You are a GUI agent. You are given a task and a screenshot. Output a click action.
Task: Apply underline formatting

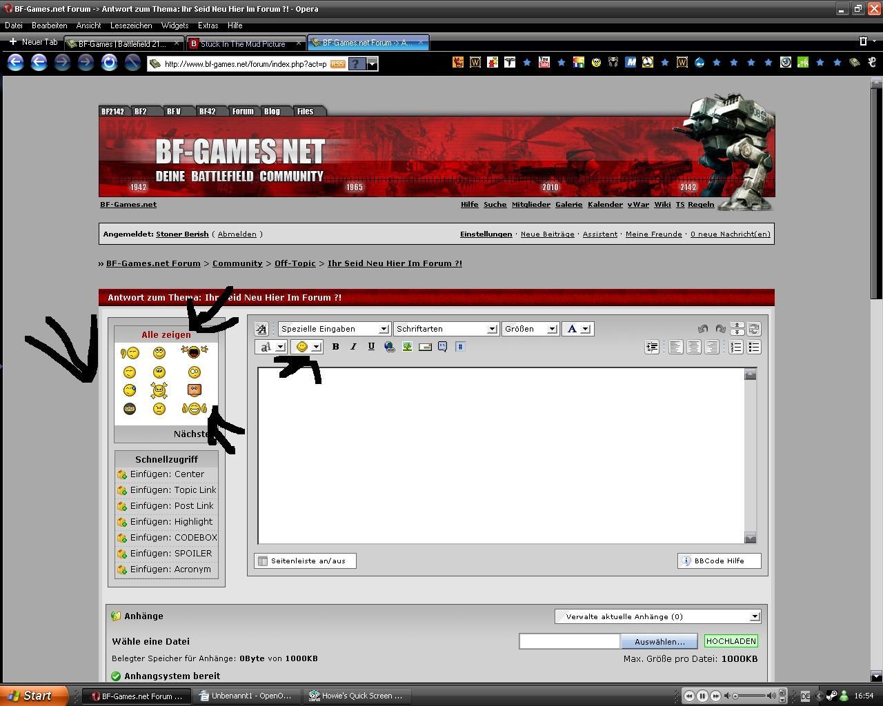(x=371, y=347)
